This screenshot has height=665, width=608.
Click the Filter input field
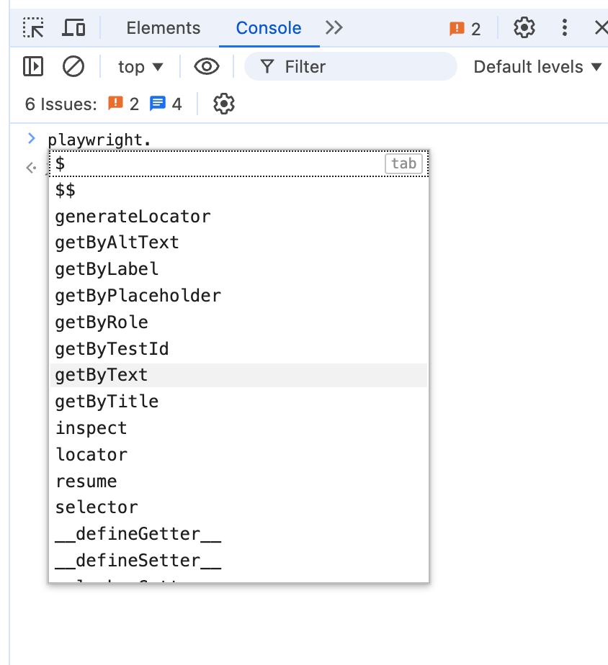pos(351,67)
